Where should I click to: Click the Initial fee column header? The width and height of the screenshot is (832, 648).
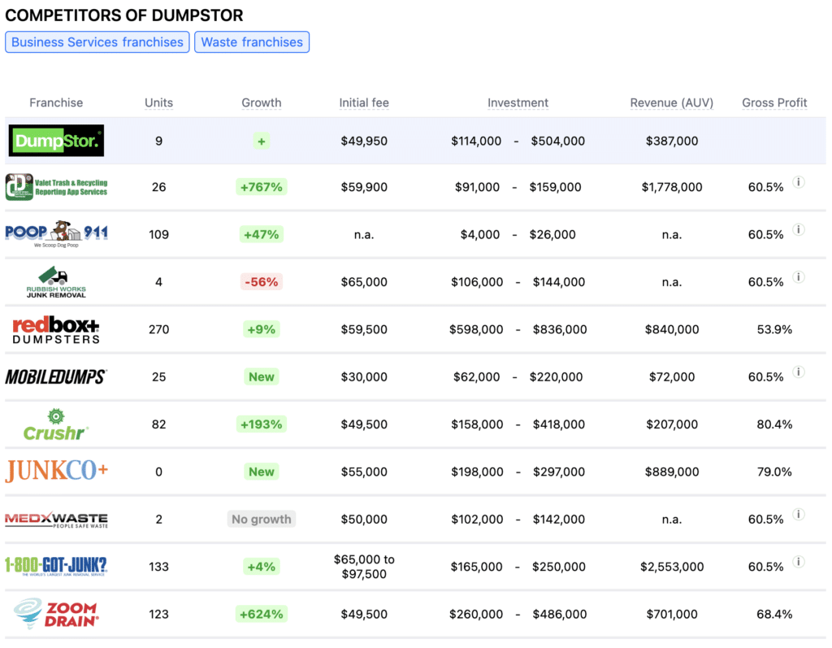(364, 102)
